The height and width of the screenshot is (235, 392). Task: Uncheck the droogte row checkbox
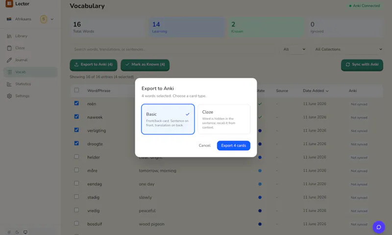(76, 143)
